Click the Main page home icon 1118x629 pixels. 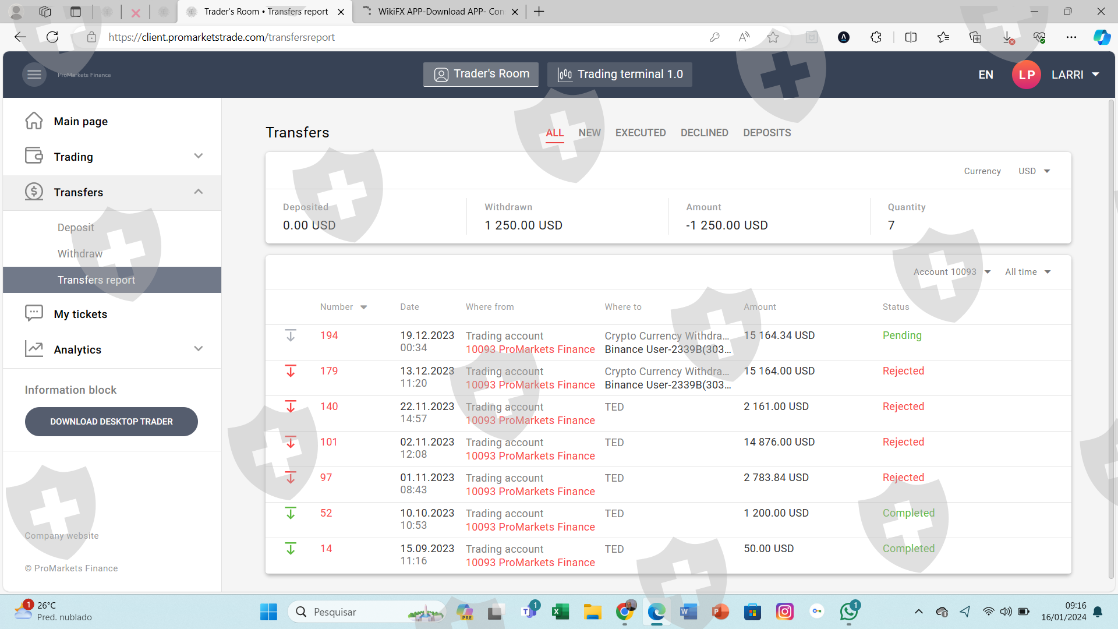pyautogui.click(x=34, y=121)
